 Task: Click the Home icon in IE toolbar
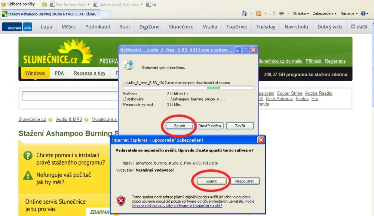click(244, 13)
